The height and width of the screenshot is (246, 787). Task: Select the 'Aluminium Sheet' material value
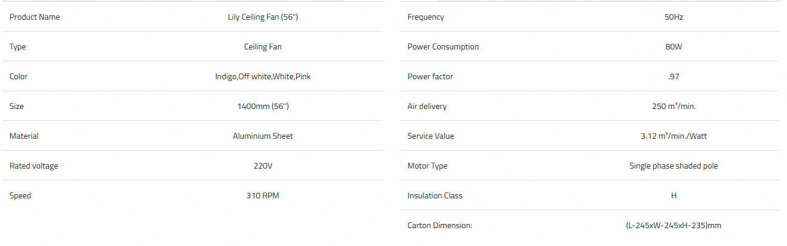[263, 136]
